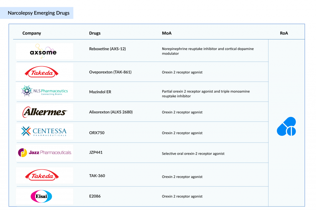
Task: Click the Company column header
Action: pyautogui.click(x=32, y=33)
